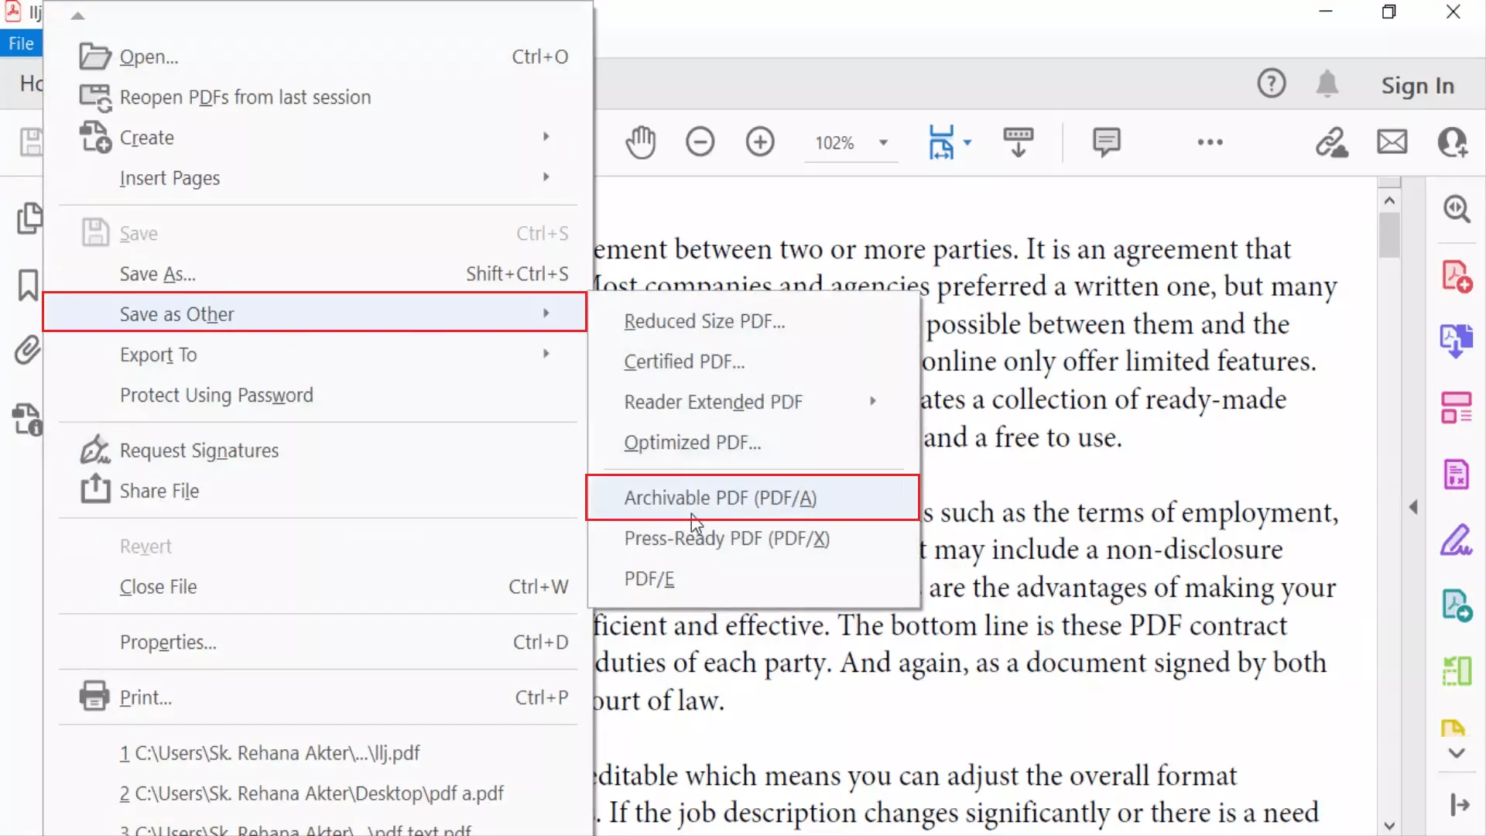This screenshot has width=1486, height=836.
Task: Open the Organize Pages tool
Action: point(1456,408)
